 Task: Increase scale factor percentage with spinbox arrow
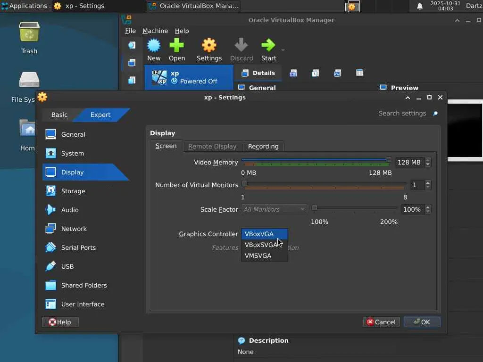(x=428, y=207)
